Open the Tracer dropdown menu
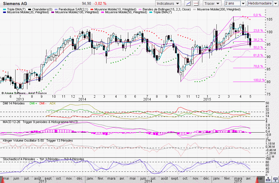 pos(212,3)
